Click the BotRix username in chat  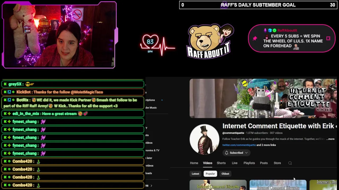tap(22, 100)
